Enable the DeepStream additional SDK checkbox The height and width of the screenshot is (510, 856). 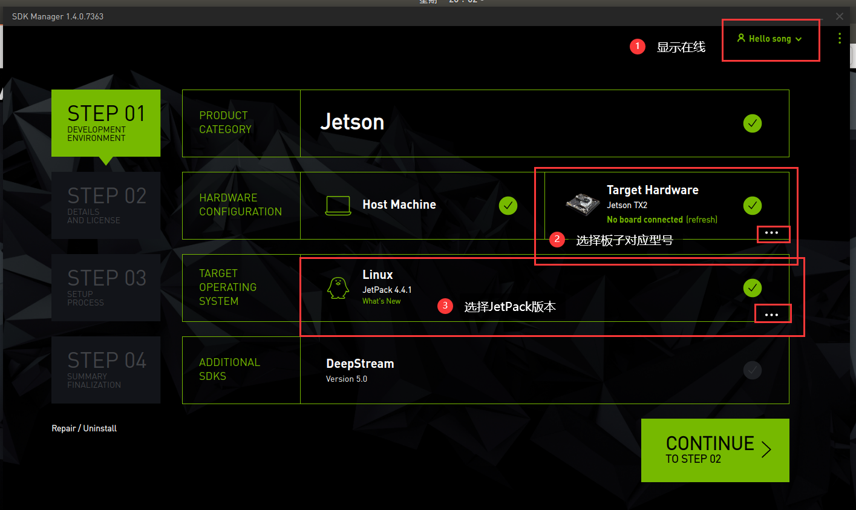pos(753,370)
